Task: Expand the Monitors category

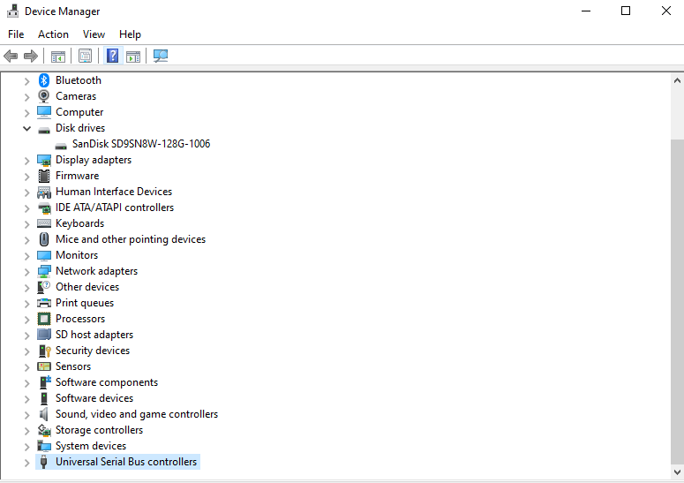Action: 27,256
